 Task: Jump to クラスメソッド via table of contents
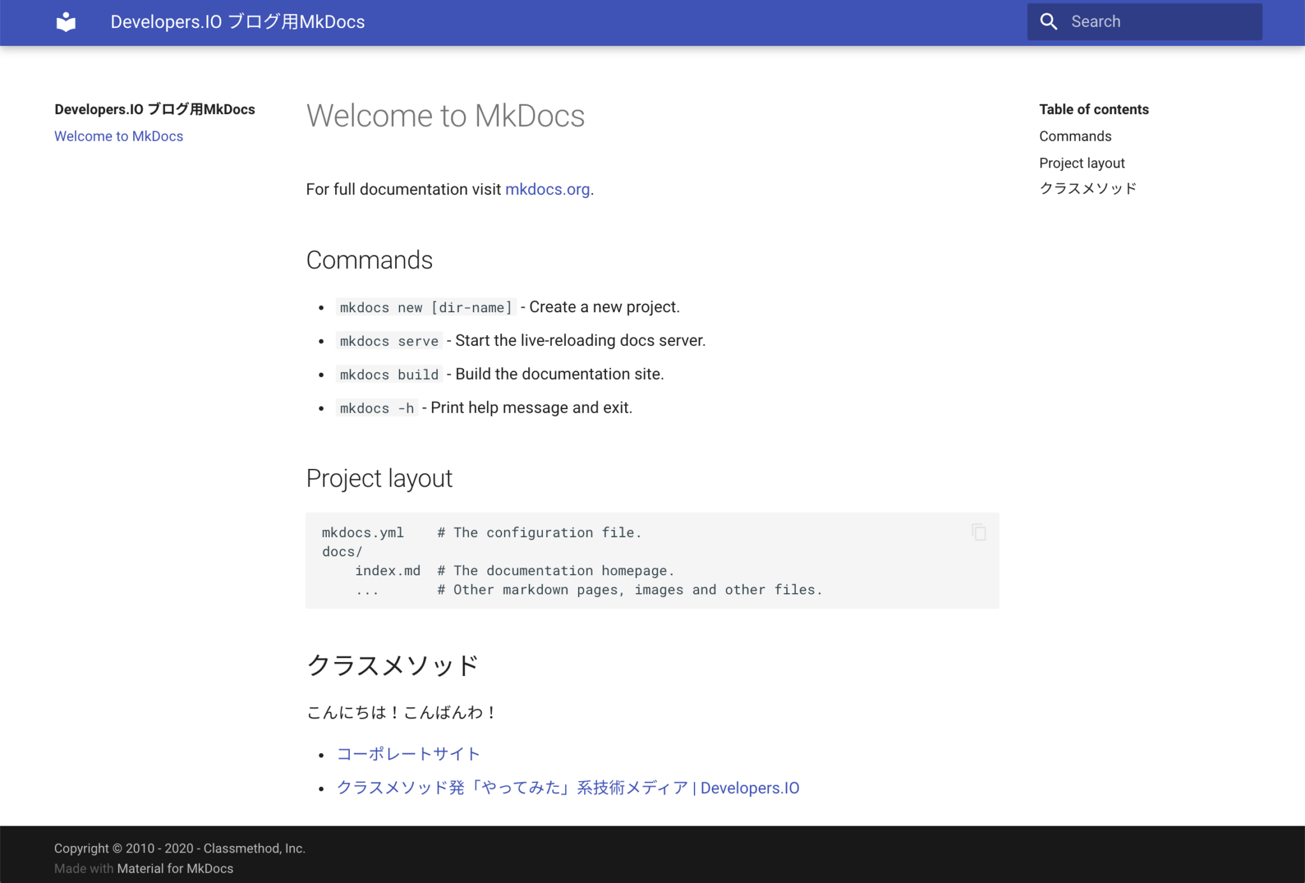point(1087,188)
